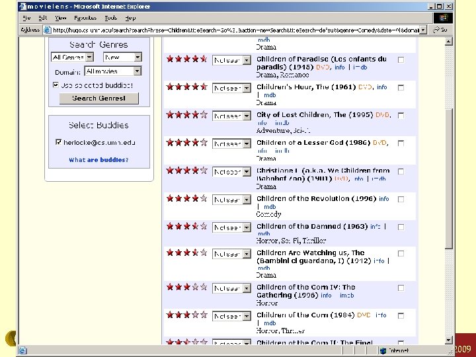Toggle Use selected buddies checkbox
Viewport: 476px width, 357px height.
coord(56,85)
